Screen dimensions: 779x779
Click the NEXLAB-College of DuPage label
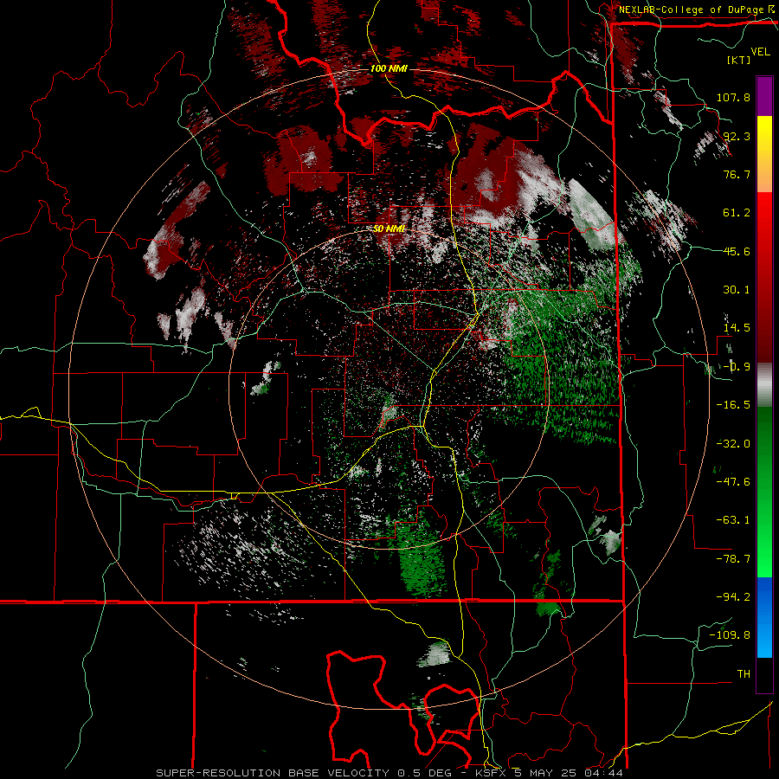pyautogui.click(x=697, y=10)
